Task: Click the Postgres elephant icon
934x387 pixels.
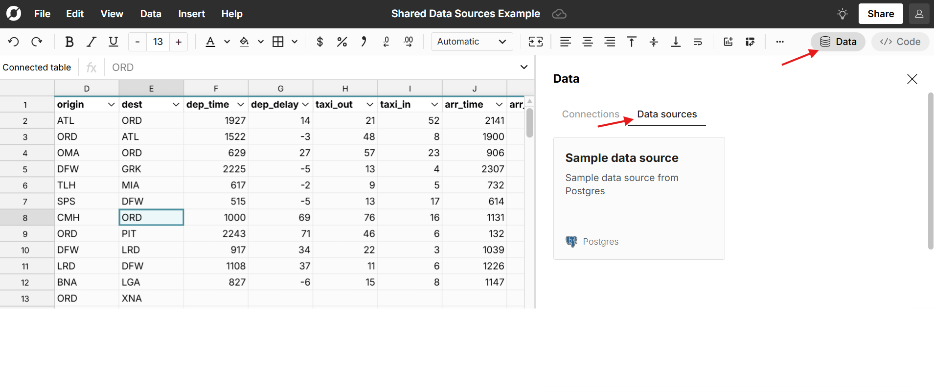Action: [571, 241]
